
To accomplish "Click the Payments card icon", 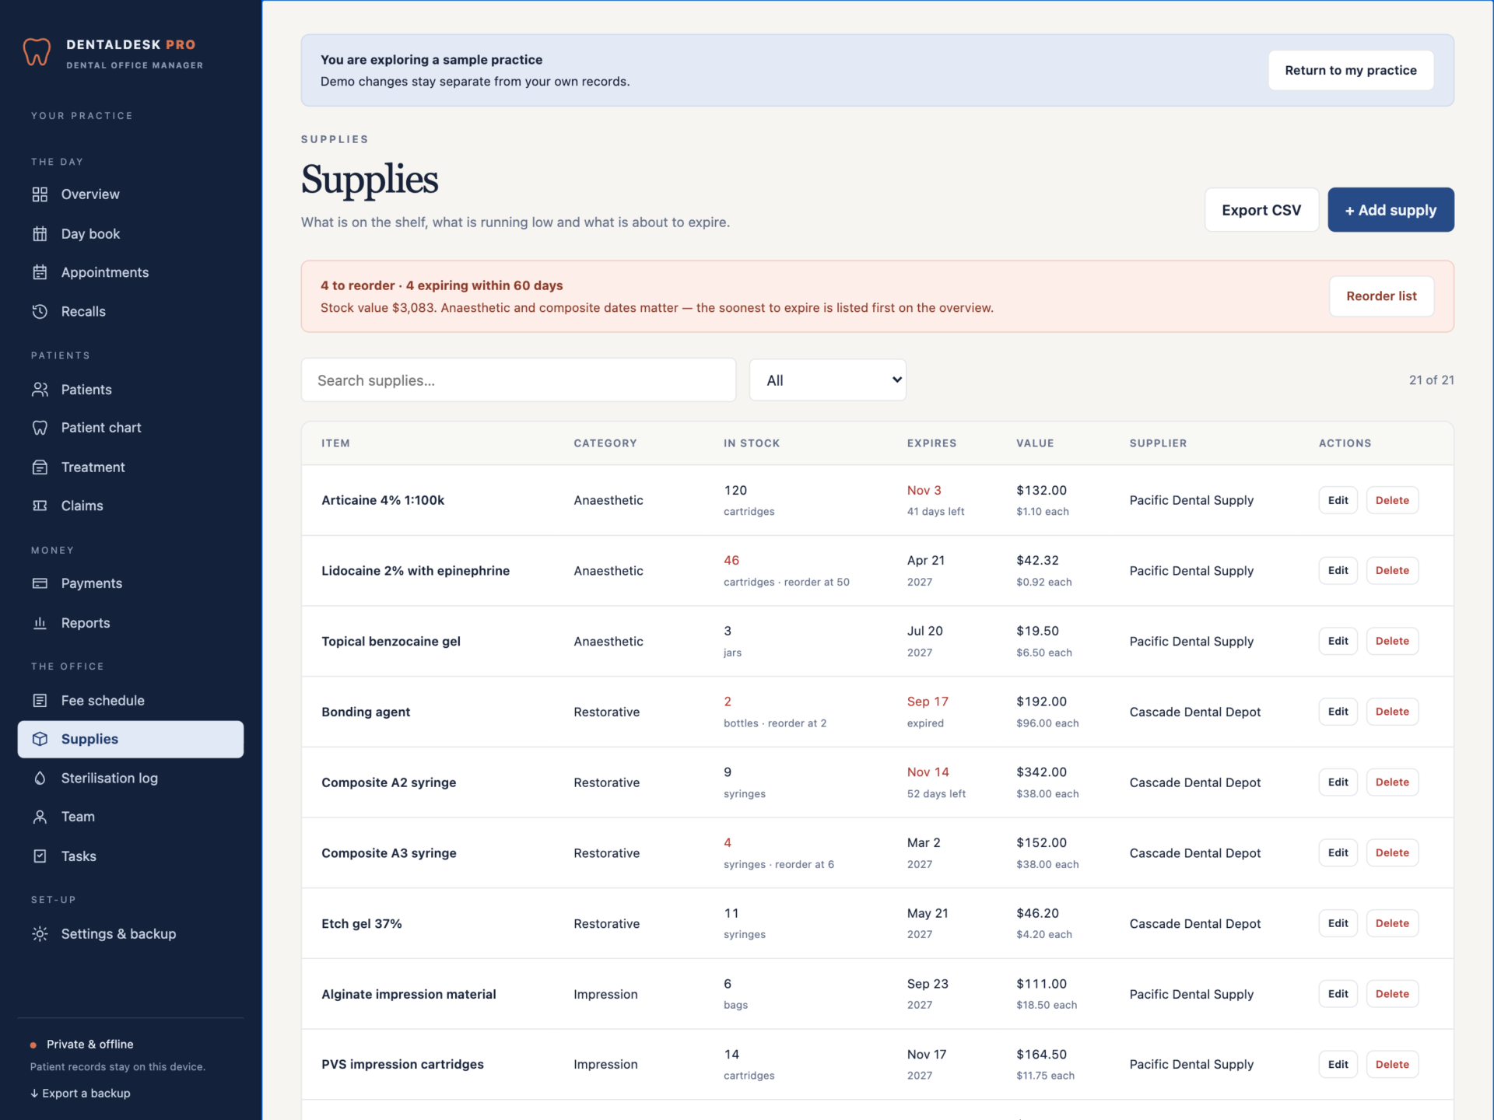I will (40, 583).
